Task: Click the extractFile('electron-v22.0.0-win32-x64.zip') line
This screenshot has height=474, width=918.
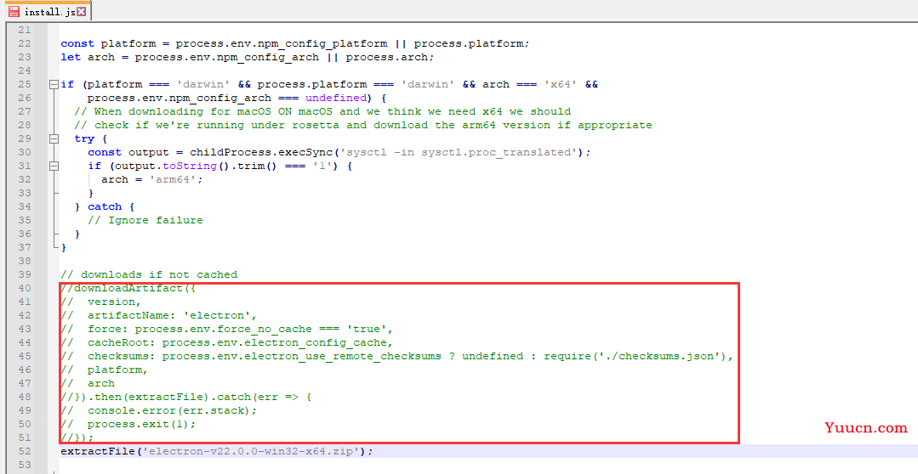Action: click(x=217, y=451)
